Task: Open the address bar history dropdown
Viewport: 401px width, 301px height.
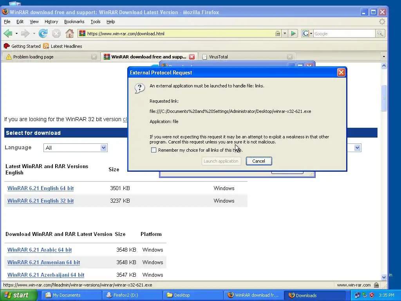Action: pos(285,34)
